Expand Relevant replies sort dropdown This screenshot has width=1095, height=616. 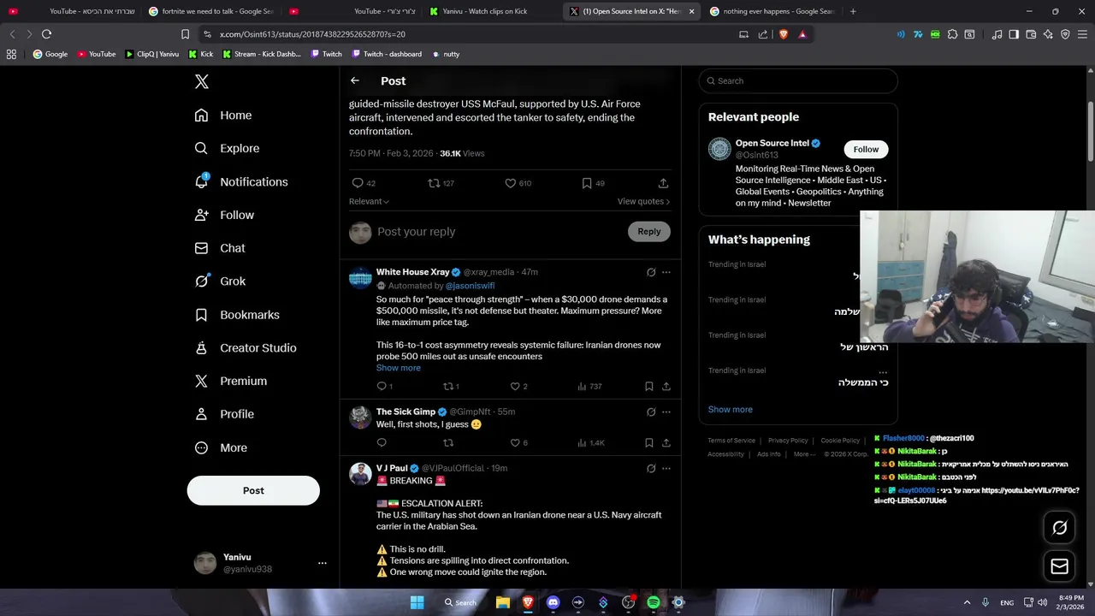pyautogui.click(x=369, y=201)
